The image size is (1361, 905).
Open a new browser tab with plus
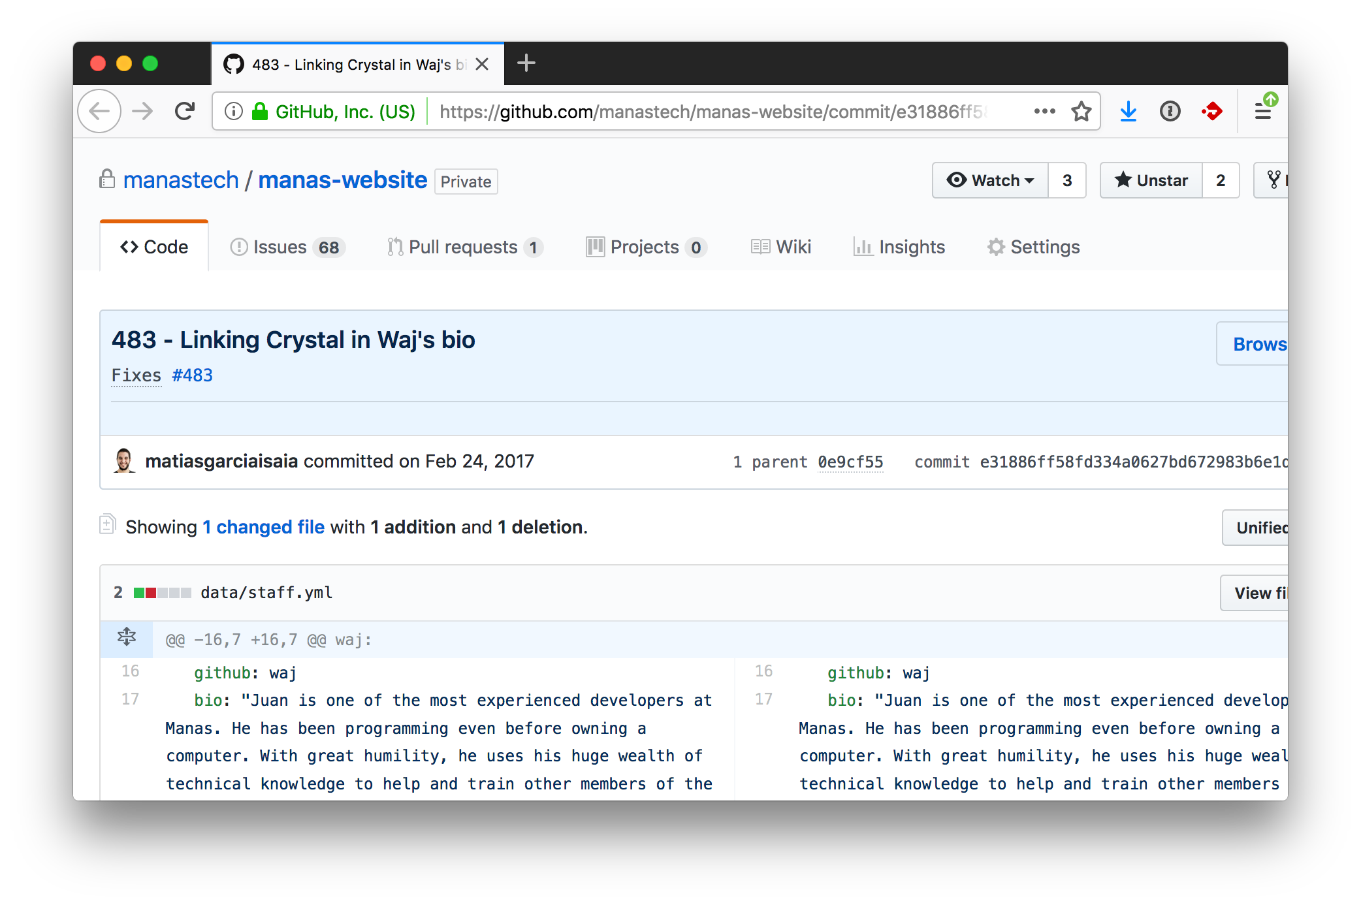(526, 63)
